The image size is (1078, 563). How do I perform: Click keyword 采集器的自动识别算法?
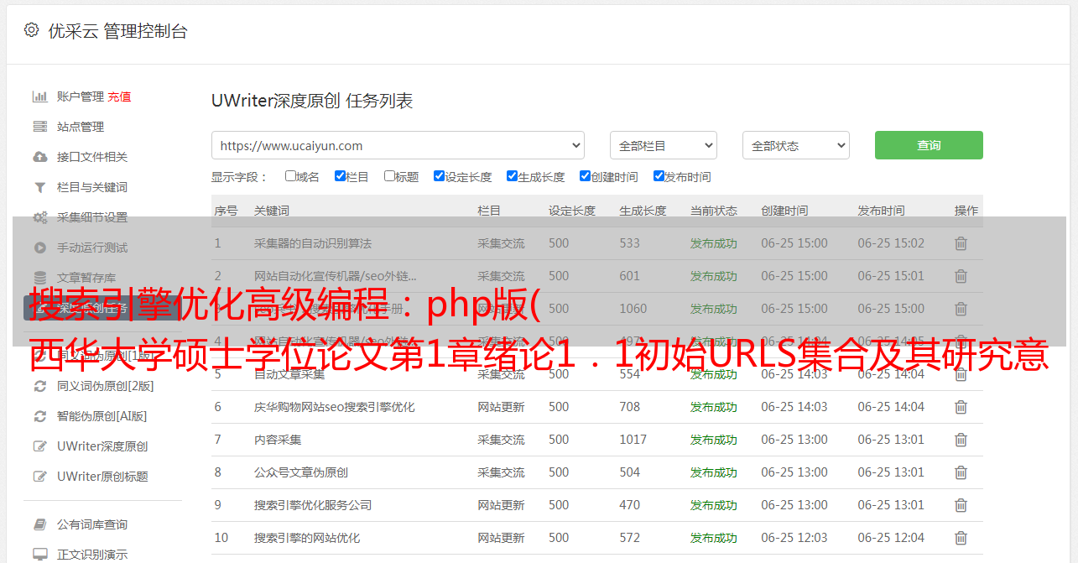click(313, 243)
